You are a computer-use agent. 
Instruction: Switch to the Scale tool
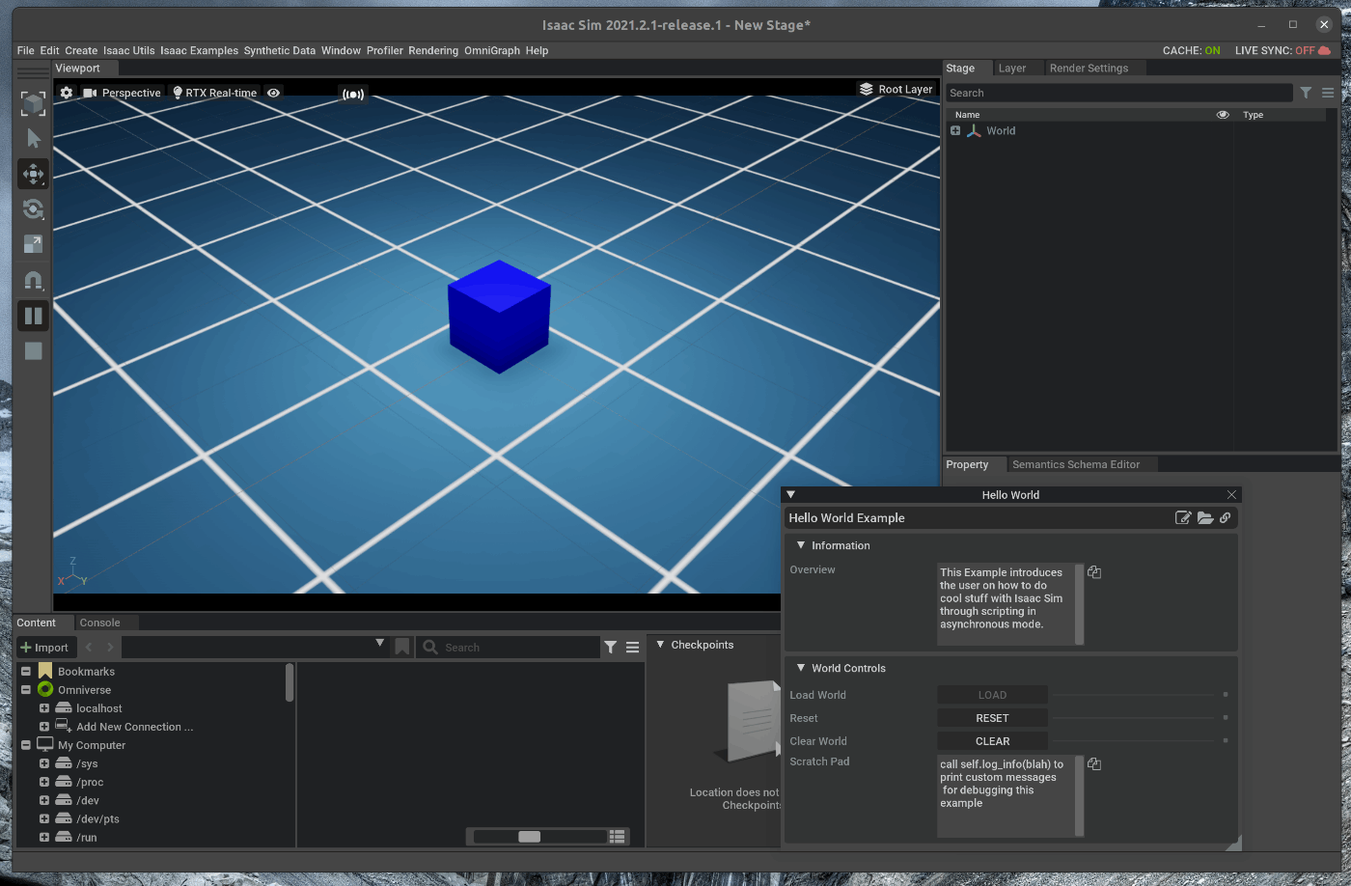tap(33, 244)
